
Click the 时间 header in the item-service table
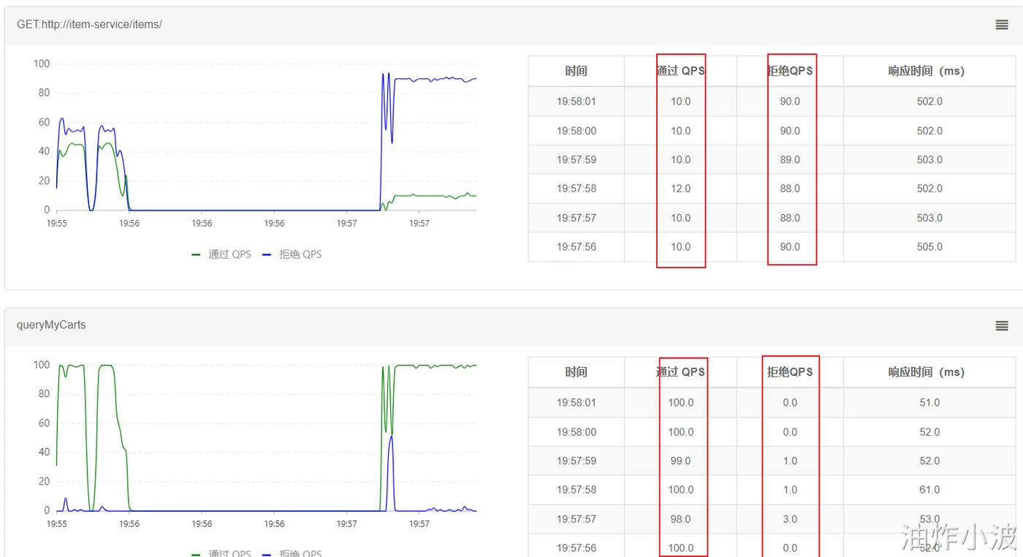coord(576,71)
